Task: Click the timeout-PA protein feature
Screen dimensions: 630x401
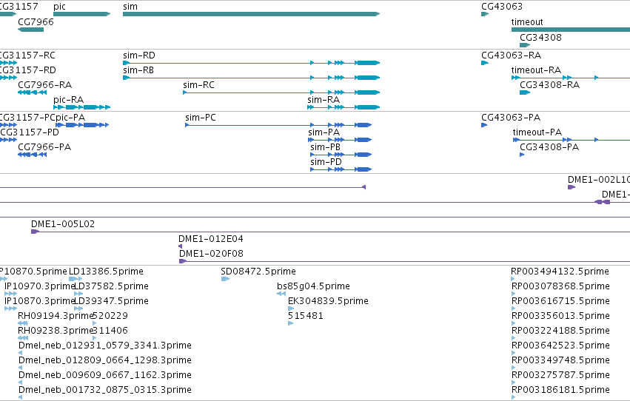Action: coord(572,140)
